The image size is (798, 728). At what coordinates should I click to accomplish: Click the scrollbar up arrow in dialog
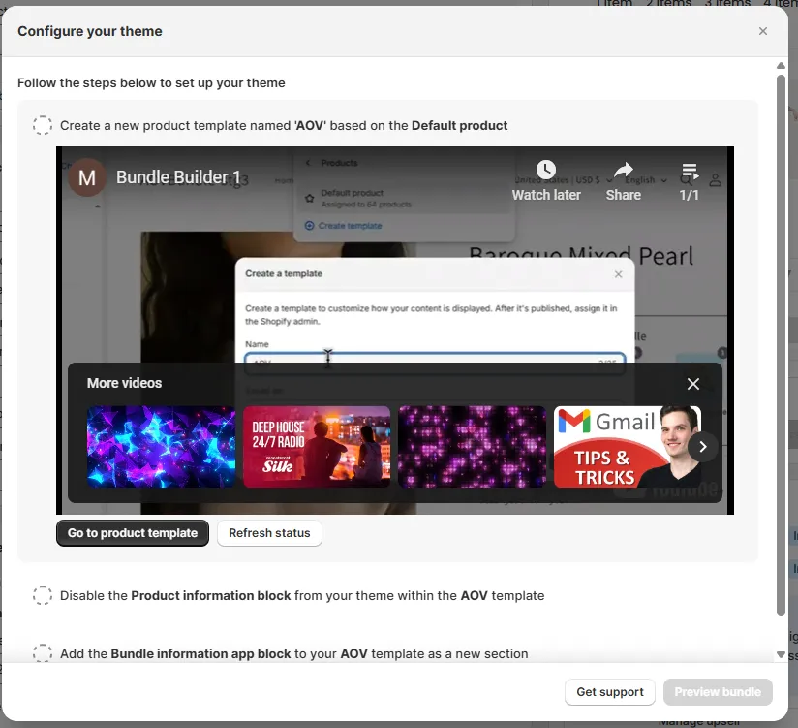[781, 65]
